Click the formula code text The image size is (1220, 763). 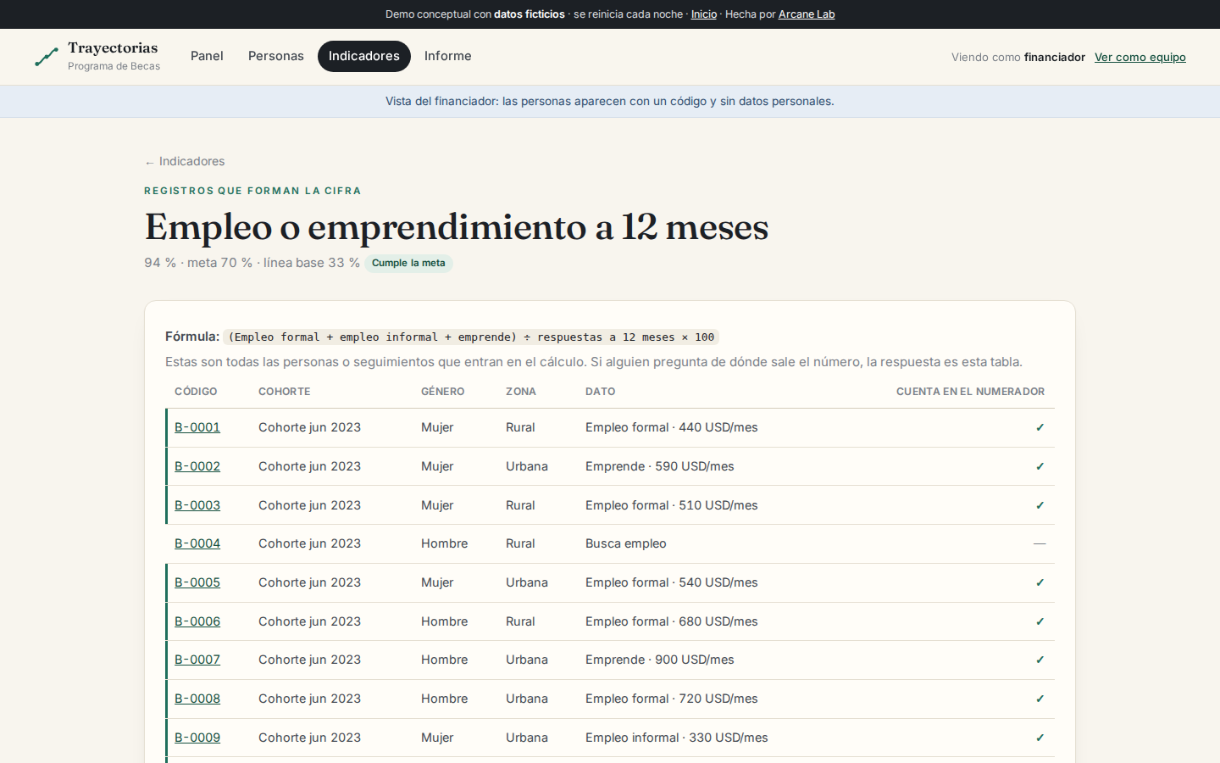click(x=471, y=337)
